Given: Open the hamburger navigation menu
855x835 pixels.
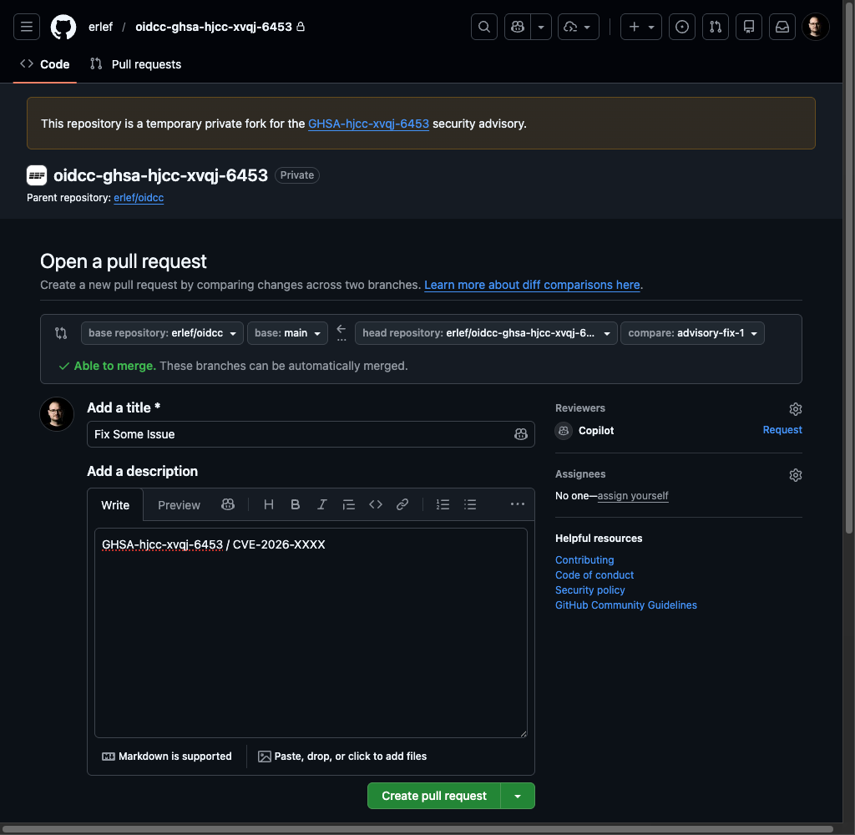Looking at the screenshot, I should tap(26, 27).
